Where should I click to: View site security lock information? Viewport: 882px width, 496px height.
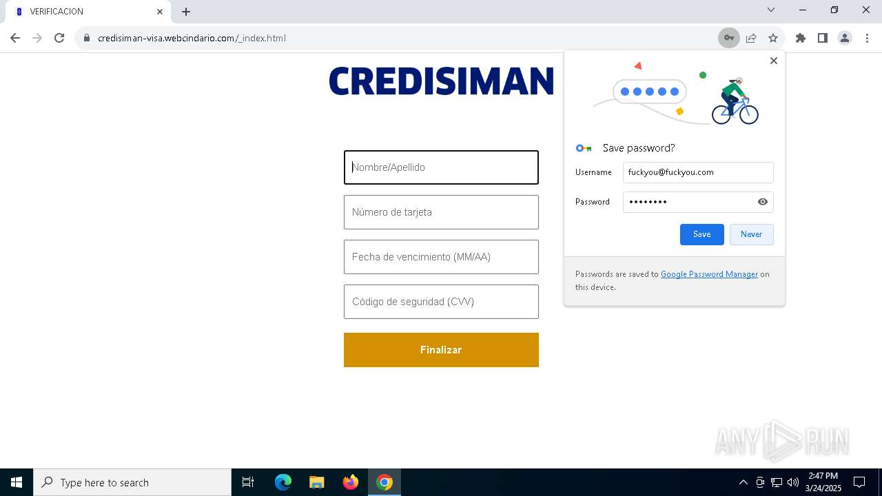tap(87, 38)
